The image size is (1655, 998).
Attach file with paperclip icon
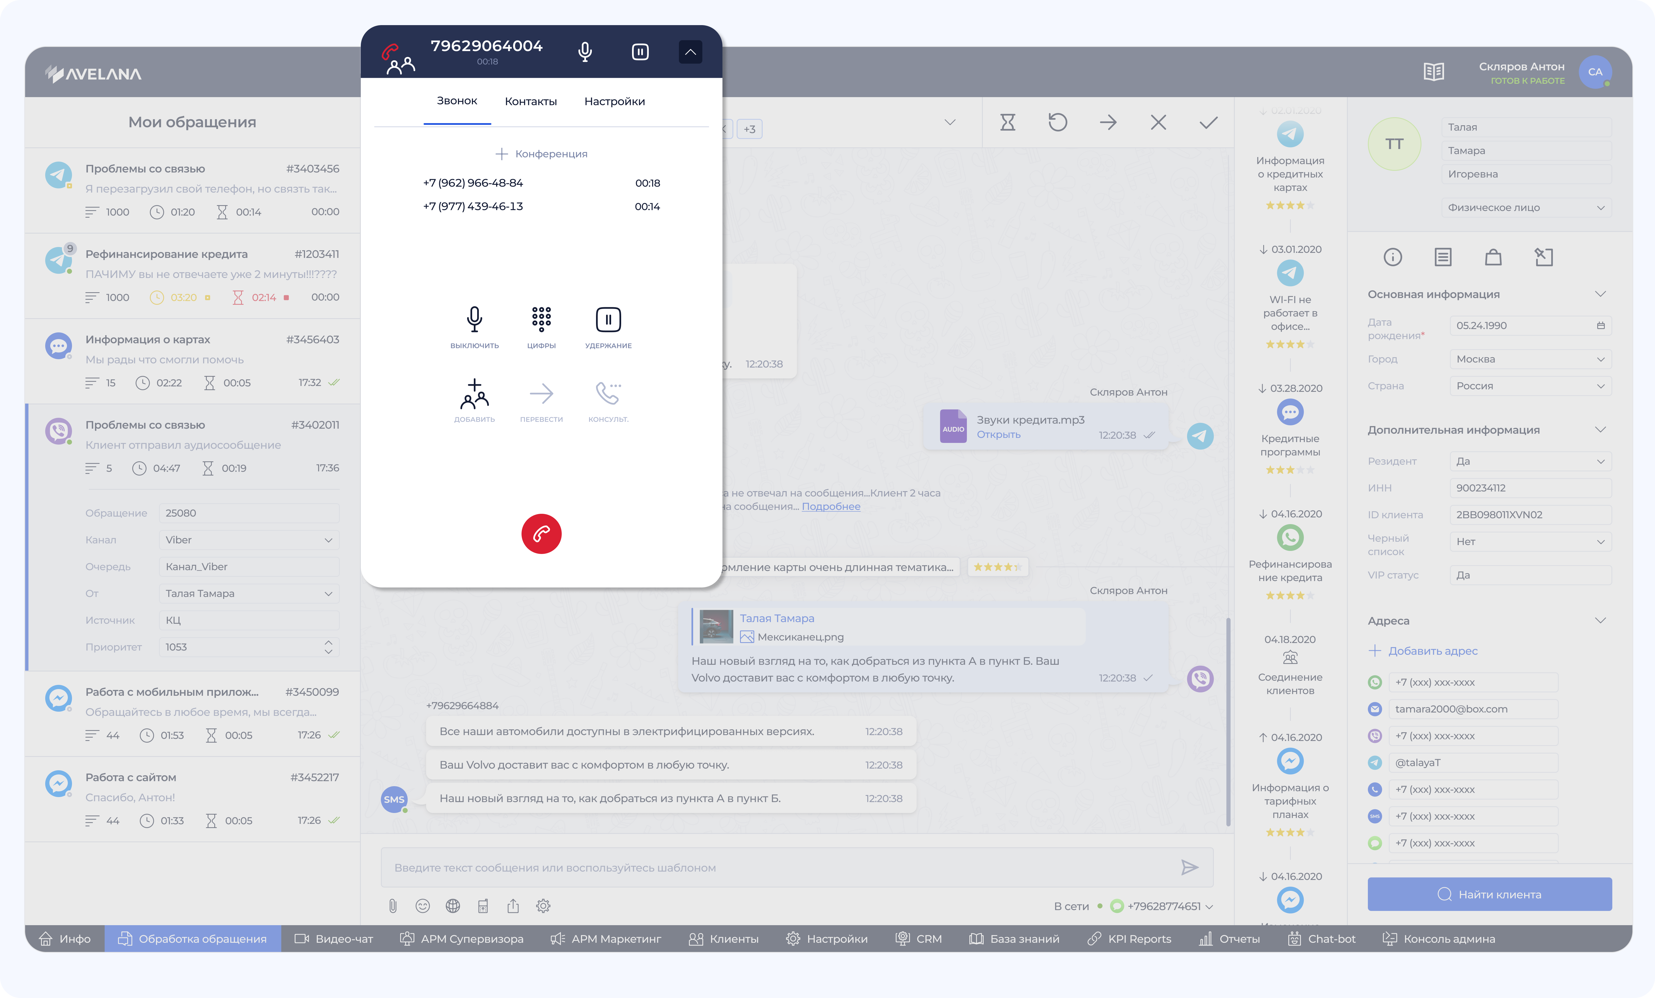point(393,906)
